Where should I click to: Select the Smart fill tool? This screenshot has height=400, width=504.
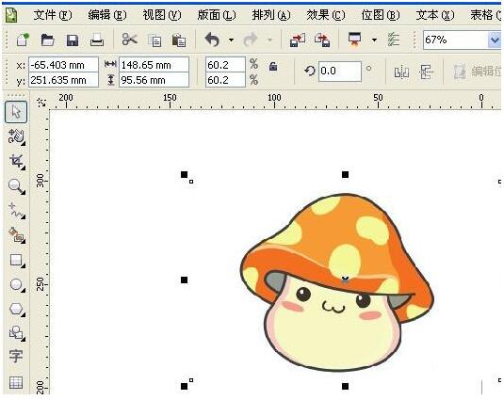point(16,235)
